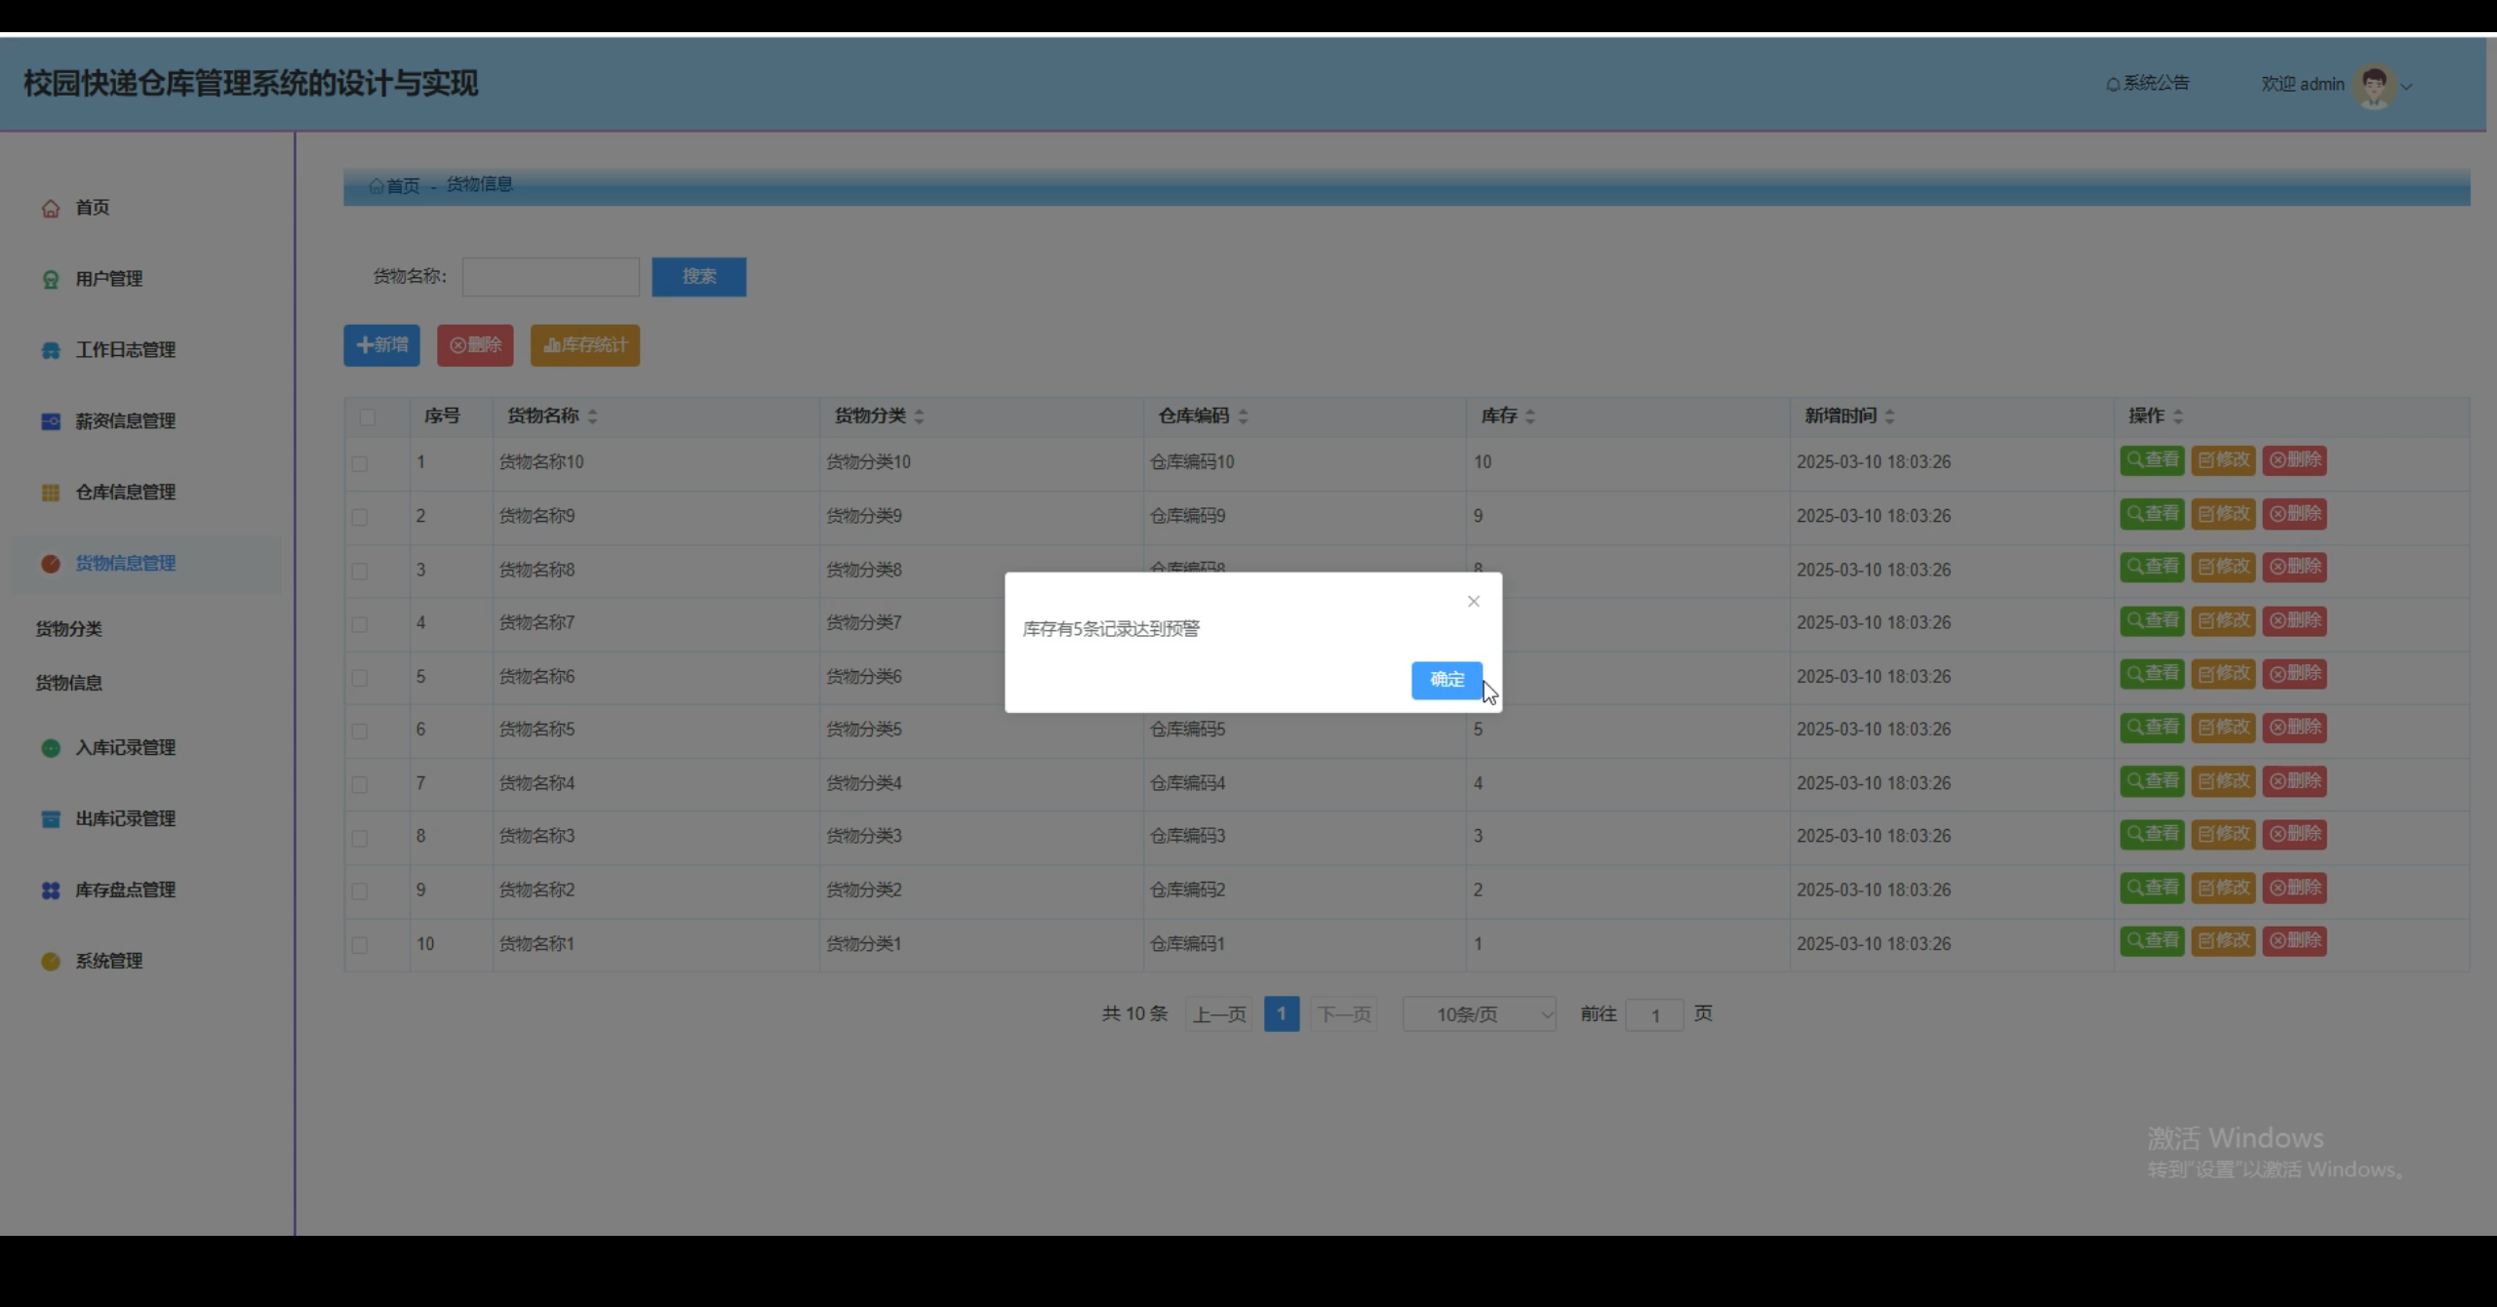Screen dimensions: 2497x1307
Task: Check the checkbox for row 1
Action: (360, 463)
